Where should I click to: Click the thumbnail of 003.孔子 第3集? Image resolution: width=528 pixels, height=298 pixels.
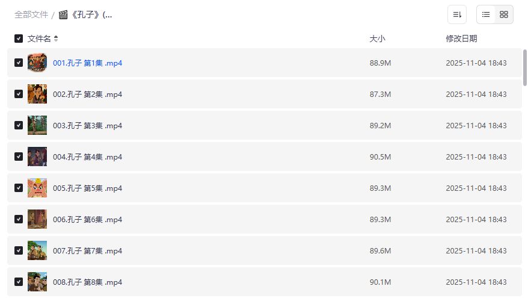[37, 125]
